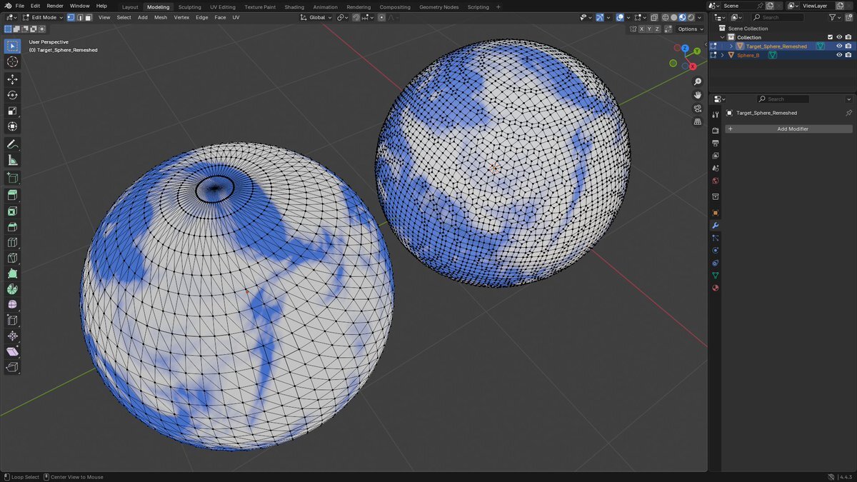The height and width of the screenshot is (482, 857).
Task: Select the Rip Region tool
Action: tap(12, 368)
